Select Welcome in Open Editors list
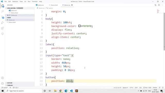Image resolution: width=165 pixels, height=93 pixels. pyautogui.click(x=14, y=11)
